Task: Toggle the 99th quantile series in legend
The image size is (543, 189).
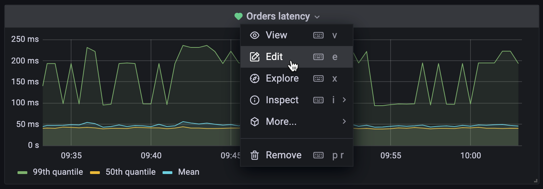Action: 58,172
